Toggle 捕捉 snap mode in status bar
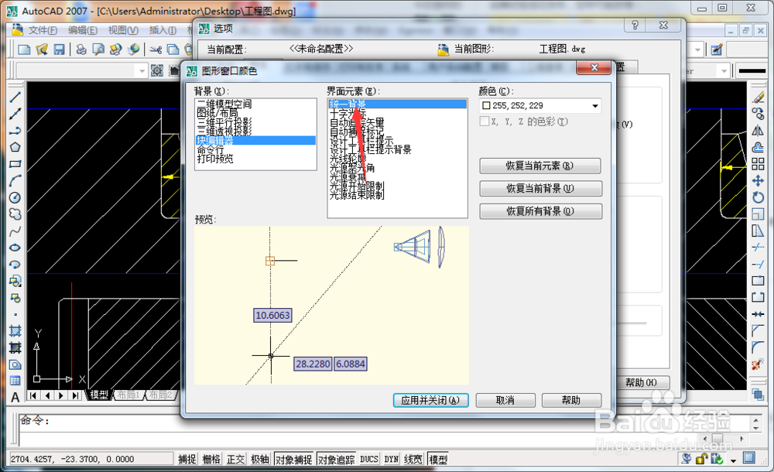Screen dimensions: 774x472 point(187,460)
